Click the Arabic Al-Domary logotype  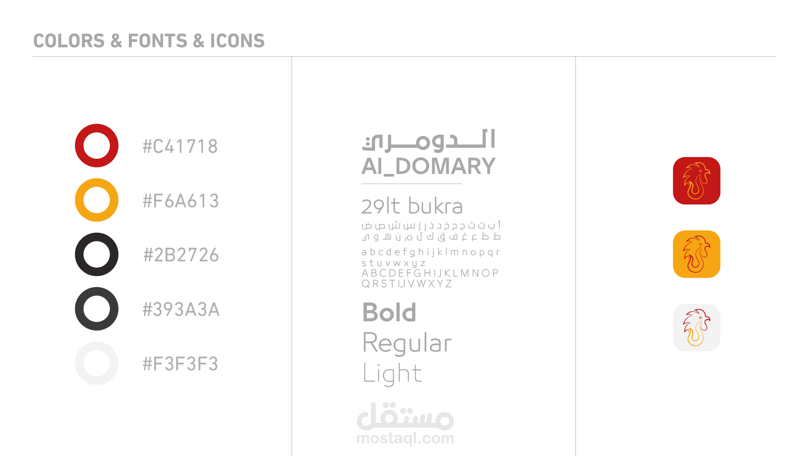click(x=428, y=140)
